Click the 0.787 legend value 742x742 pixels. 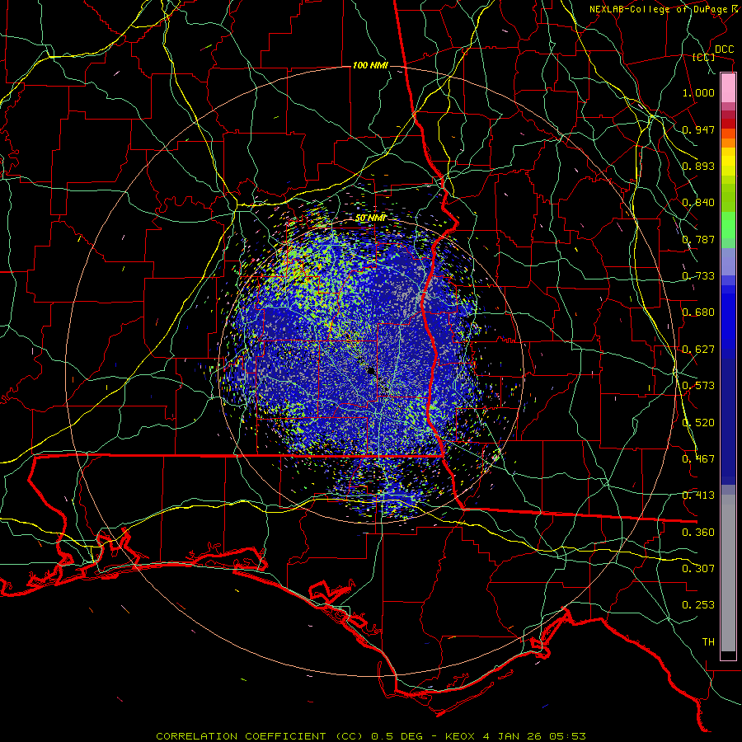(x=698, y=239)
